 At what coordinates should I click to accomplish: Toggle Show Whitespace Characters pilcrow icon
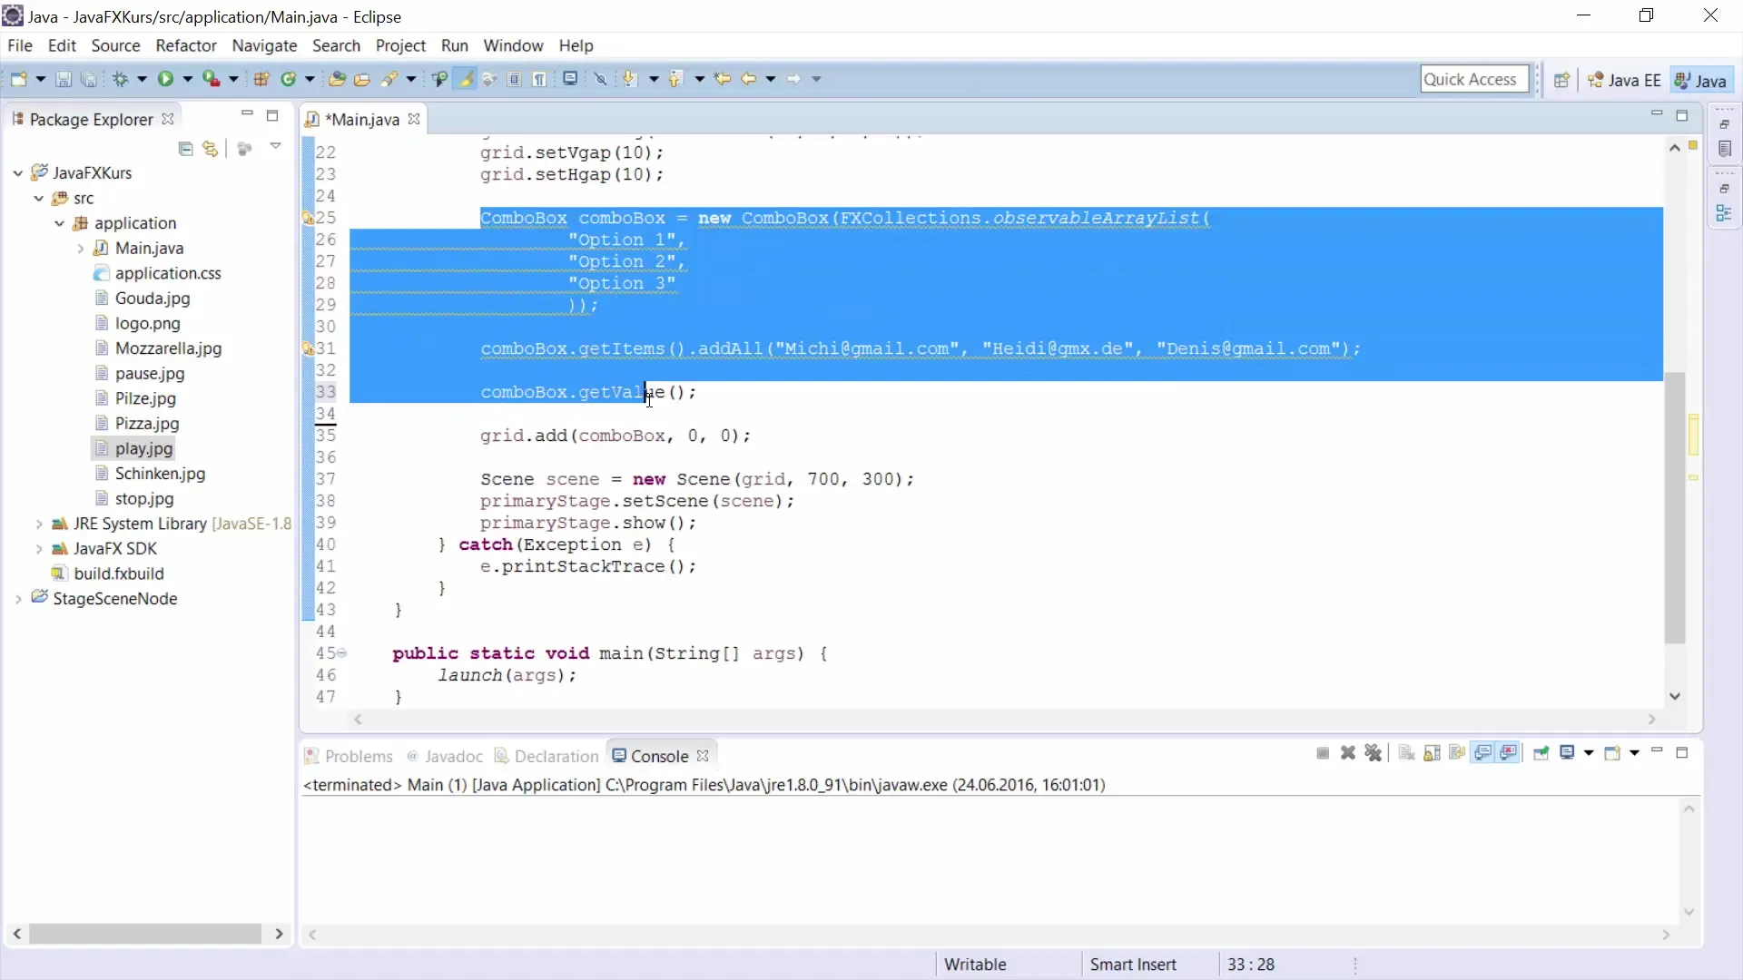coord(539,79)
